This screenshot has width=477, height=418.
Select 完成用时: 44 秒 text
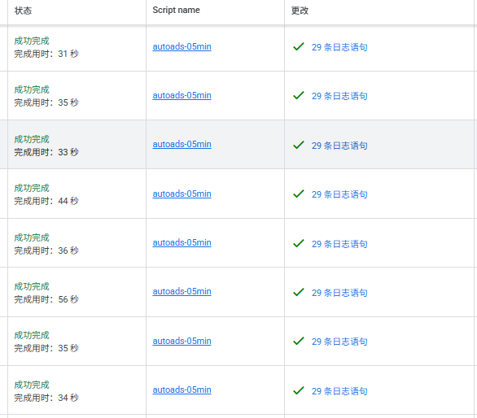pos(46,201)
